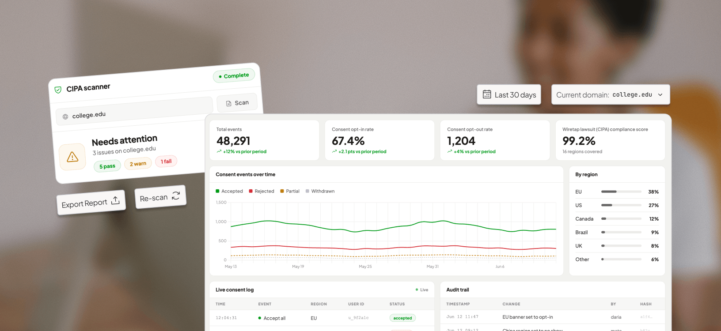Screen dimensions: 721x331
Task: Click the calendar icon on Last 30 days
Action: pyautogui.click(x=487, y=94)
